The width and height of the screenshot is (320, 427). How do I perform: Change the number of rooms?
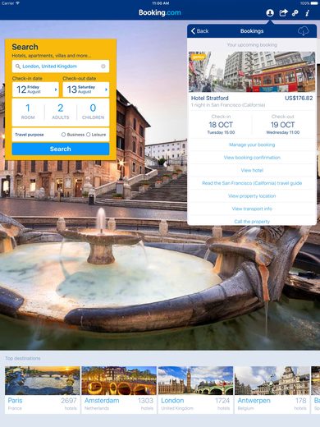pyautogui.click(x=28, y=112)
